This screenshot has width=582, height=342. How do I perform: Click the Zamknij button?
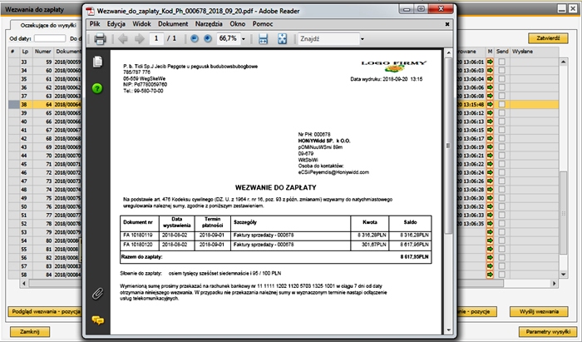(30, 332)
